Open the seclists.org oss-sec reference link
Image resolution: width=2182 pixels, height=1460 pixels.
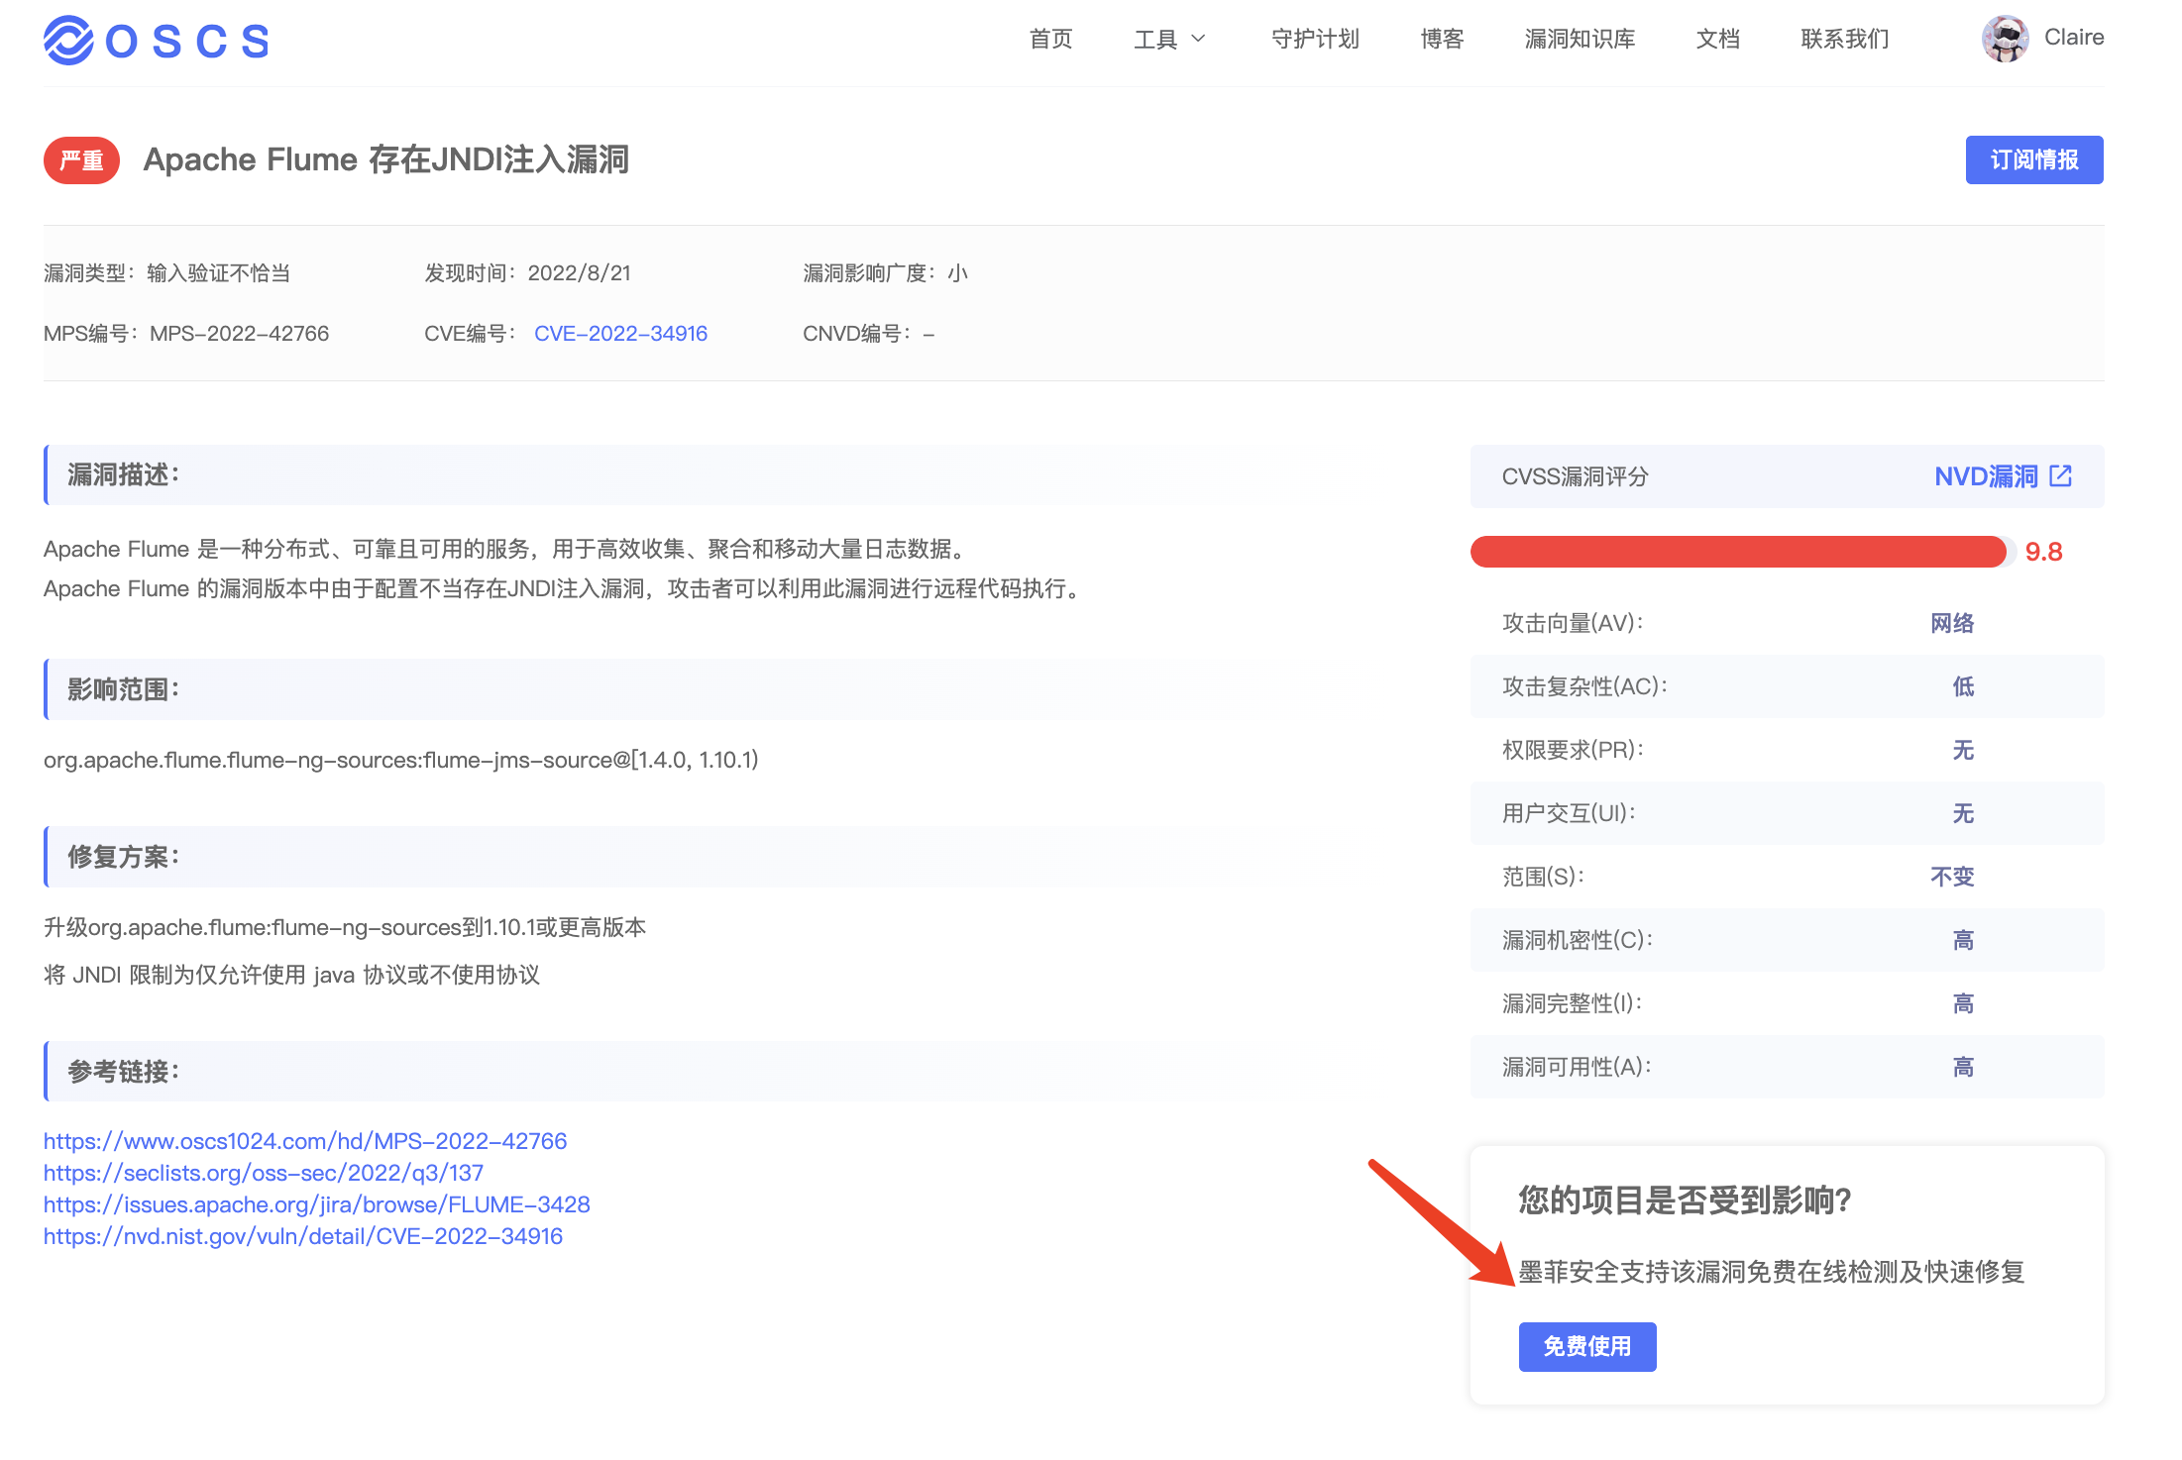tap(264, 1173)
